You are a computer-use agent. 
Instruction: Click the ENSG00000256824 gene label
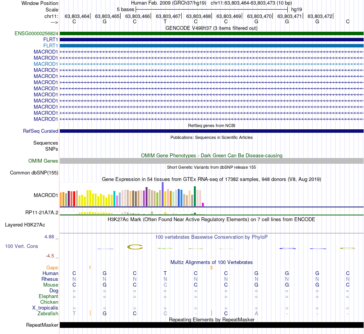[x=36, y=33]
